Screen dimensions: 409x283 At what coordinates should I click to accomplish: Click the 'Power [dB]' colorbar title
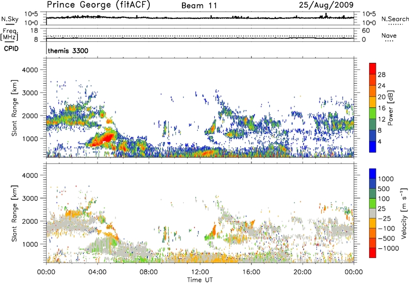pyautogui.click(x=390, y=108)
